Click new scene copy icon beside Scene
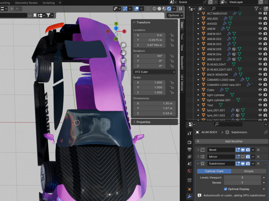This screenshot has width=269, height=201. (210, 2)
